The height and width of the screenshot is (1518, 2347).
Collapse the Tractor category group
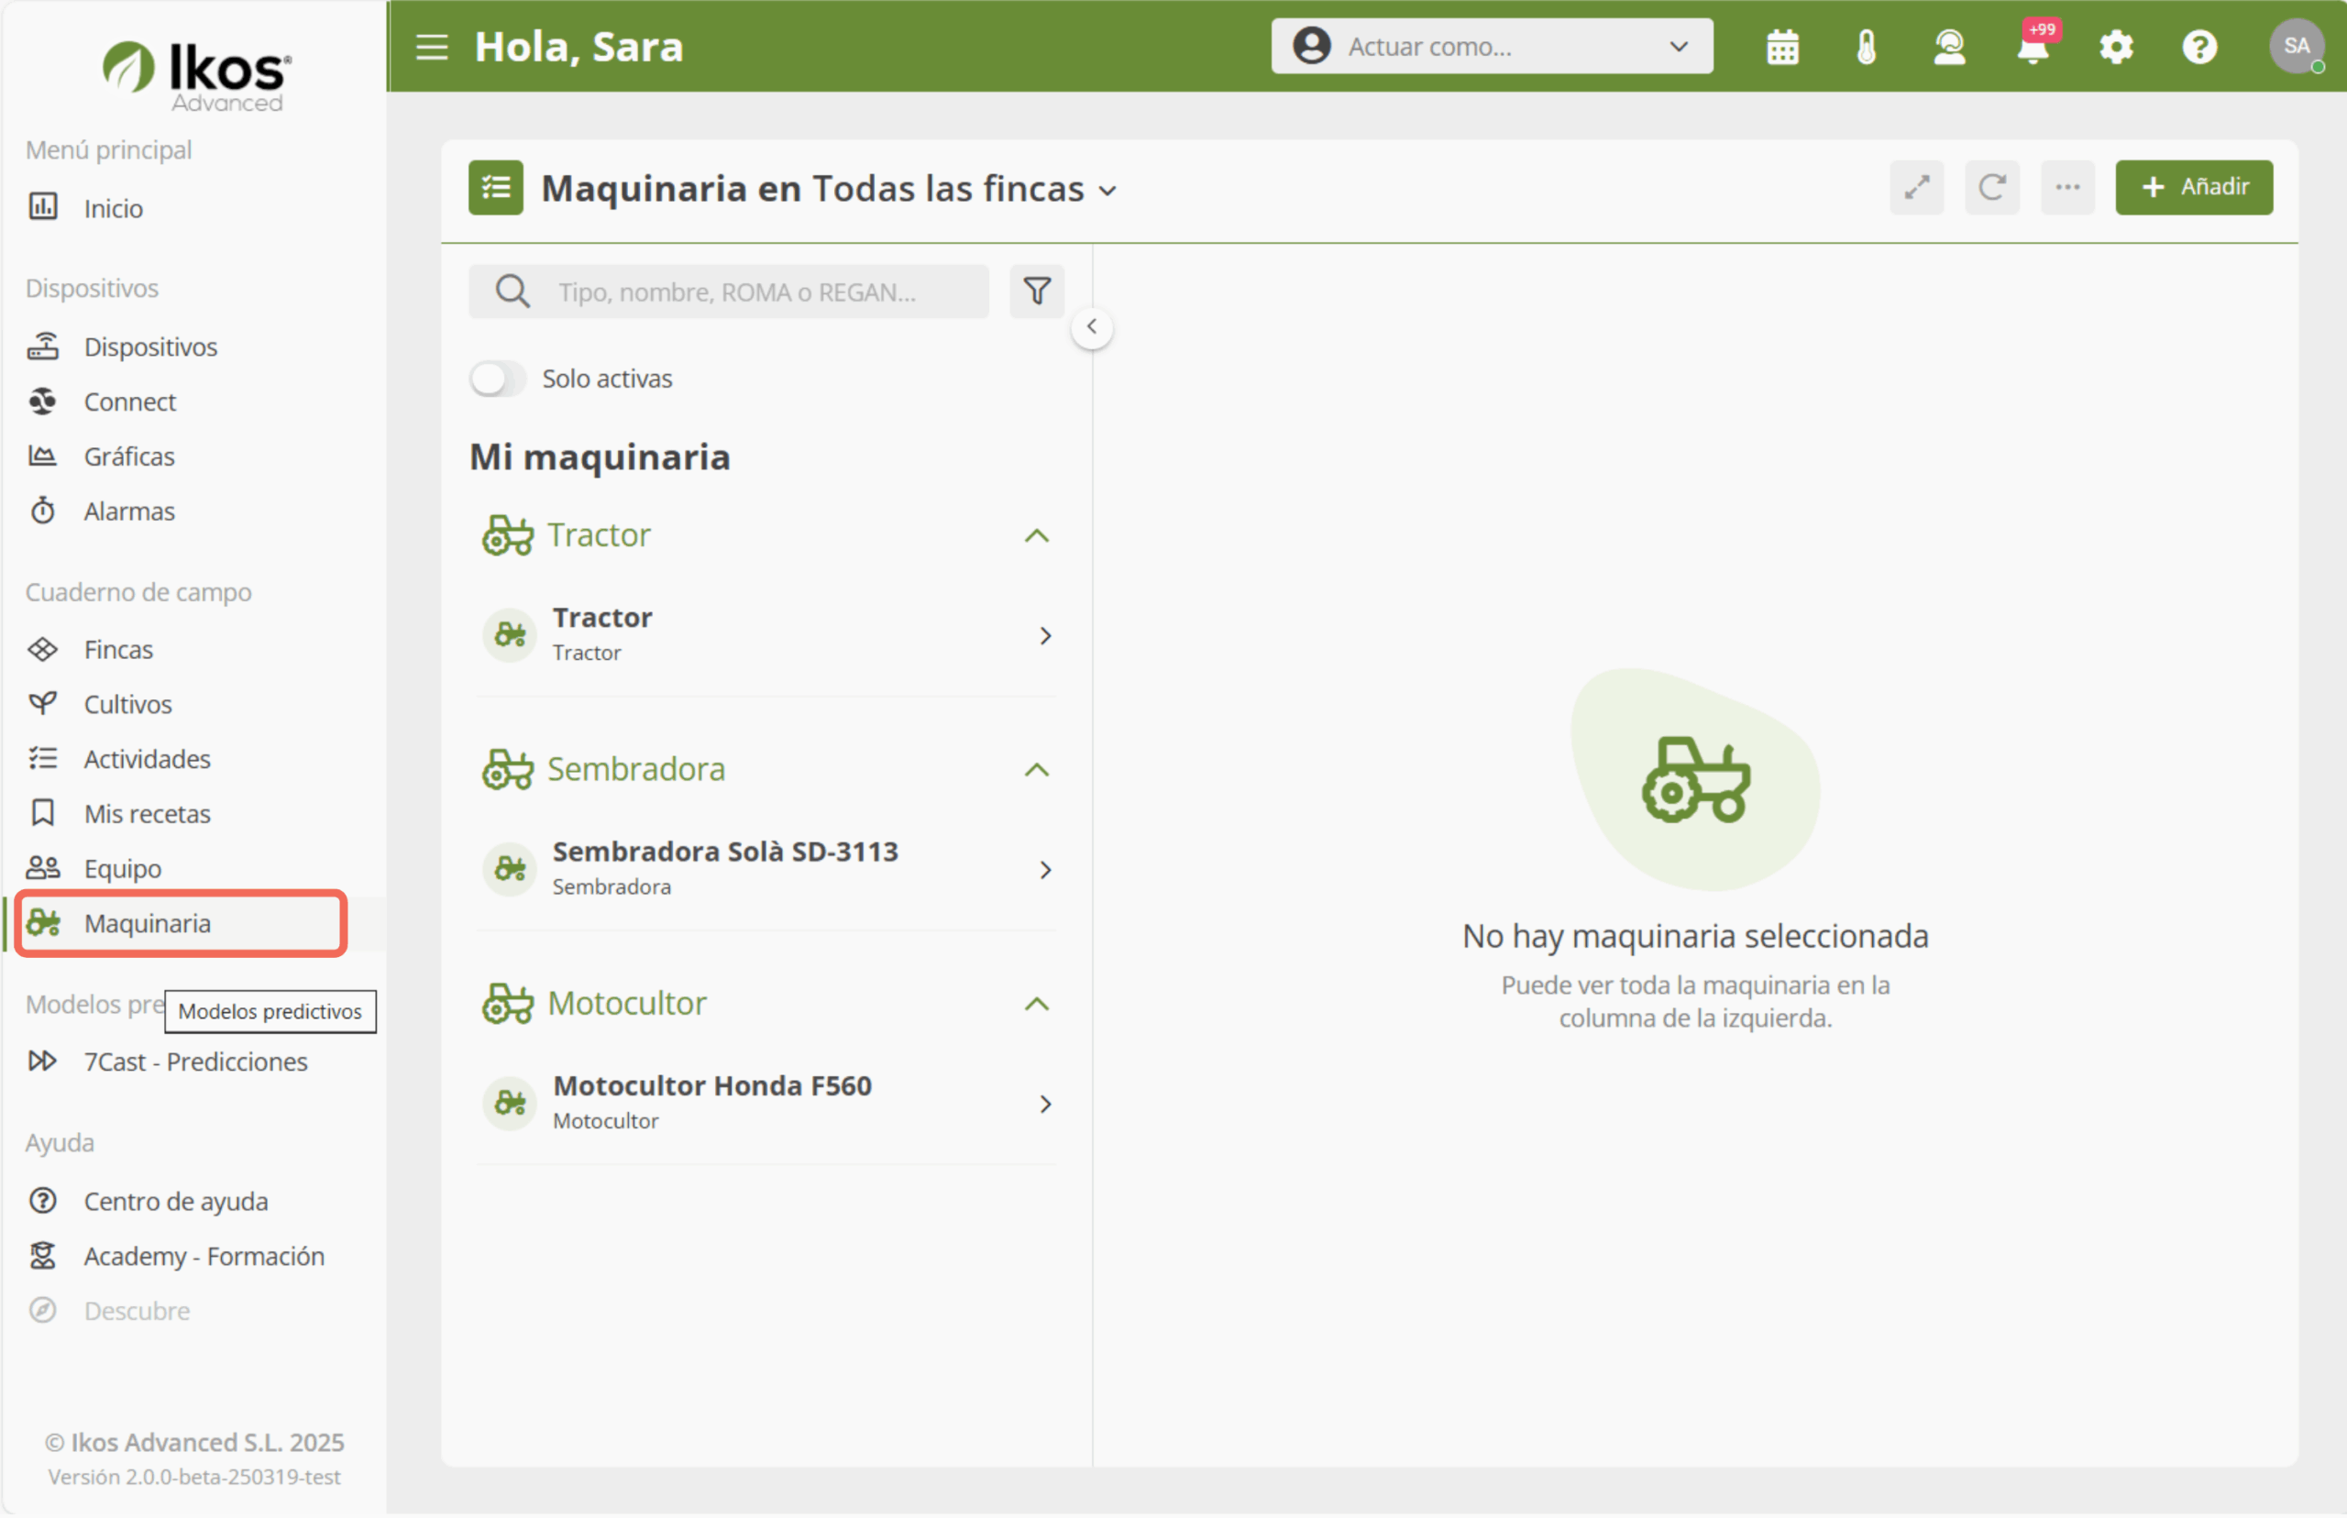tap(1036, 535)
